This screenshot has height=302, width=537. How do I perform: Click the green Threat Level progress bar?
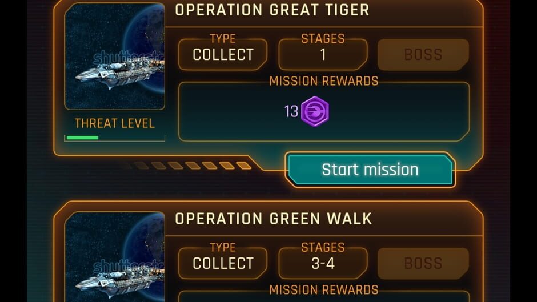tap(82, 138)
